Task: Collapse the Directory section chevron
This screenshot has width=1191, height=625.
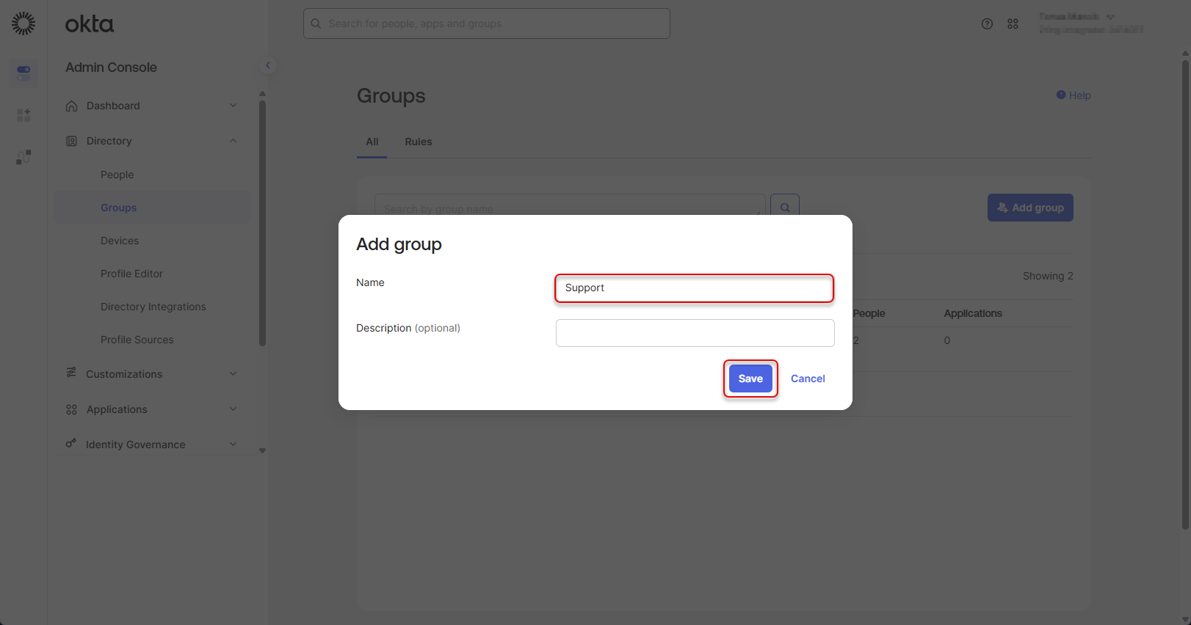Action: [233, 141]
